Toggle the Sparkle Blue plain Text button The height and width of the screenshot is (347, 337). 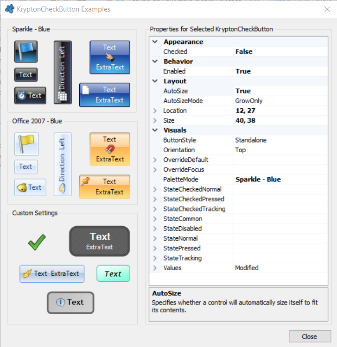[x=26, y=75]
